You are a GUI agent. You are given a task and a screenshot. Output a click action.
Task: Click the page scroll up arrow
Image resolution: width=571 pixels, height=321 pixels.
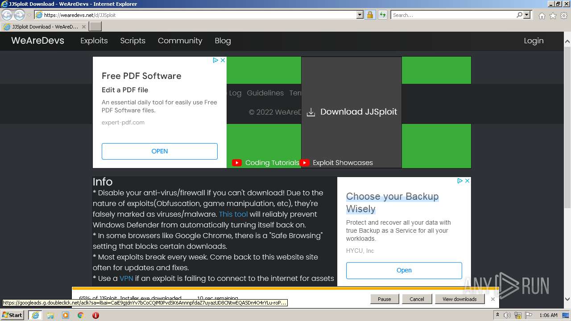(567, 42)
